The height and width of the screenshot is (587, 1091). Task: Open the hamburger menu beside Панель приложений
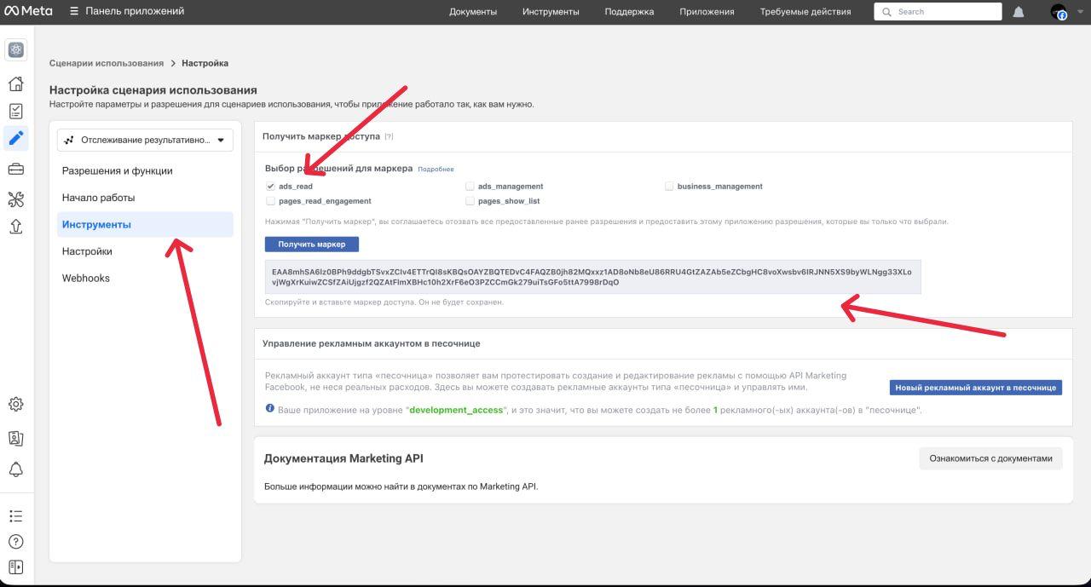(74, 12)
